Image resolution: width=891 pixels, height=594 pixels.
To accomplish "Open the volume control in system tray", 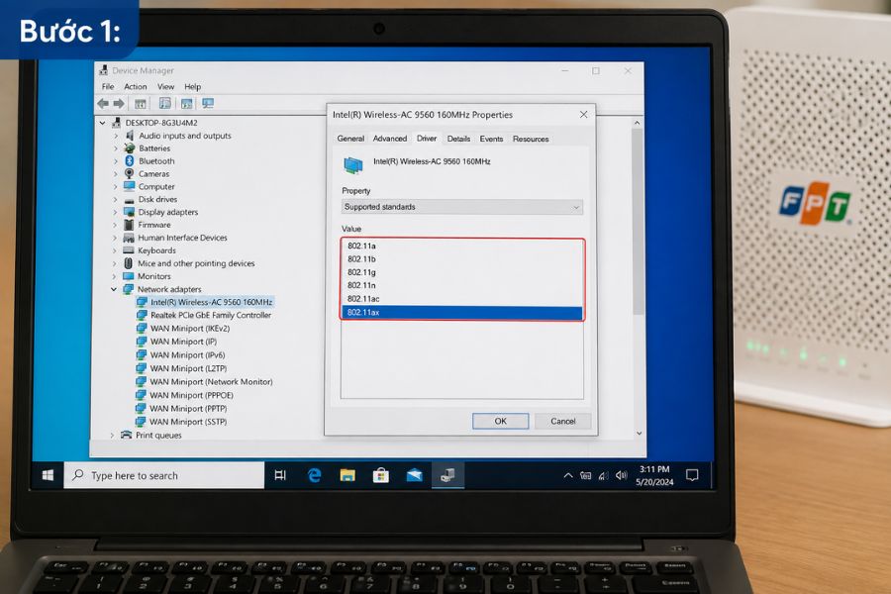I will point(621,475).
